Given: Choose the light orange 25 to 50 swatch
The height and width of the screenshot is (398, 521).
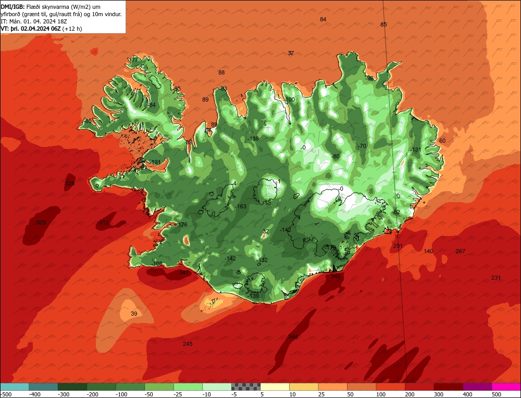Looking at the screenshot, I should (332, 387).
